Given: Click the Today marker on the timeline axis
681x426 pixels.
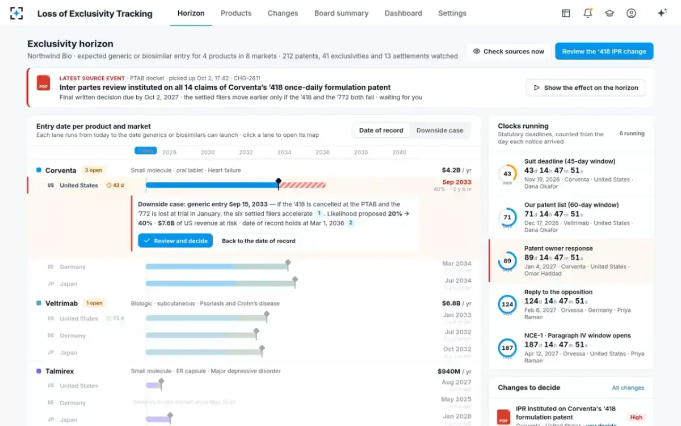Looking at the screenshot, I should [145, 151].
